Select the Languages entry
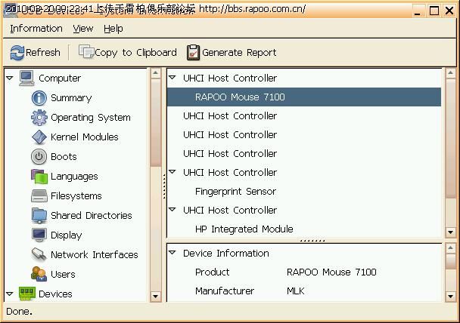The height and width of the screenshot is (323, 460). click(x=74, y=177)
